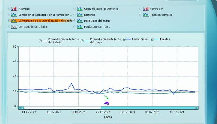Click the purple cow event icon
Viewport: 217px width, 124px height.
tap(106, 103)
